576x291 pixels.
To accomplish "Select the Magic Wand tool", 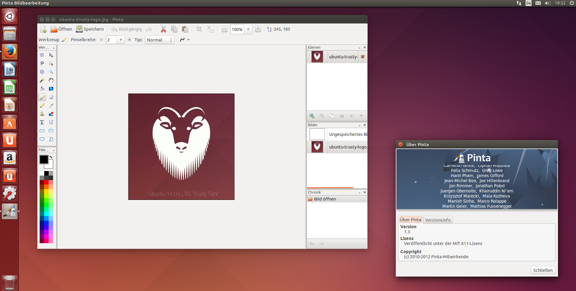I will point(42,80).
